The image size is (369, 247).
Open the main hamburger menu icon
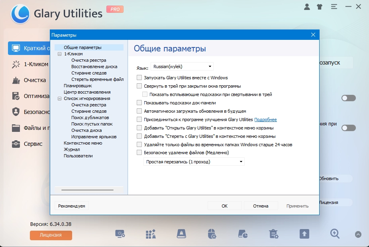click(x=334, y=7)
